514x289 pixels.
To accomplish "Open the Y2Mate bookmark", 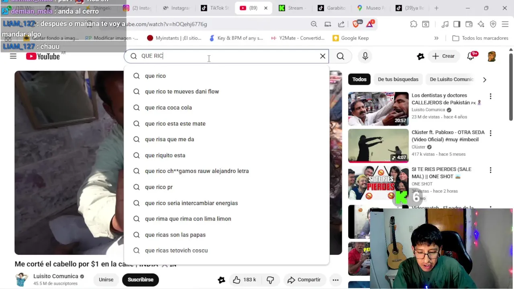I will coord(298,38).
